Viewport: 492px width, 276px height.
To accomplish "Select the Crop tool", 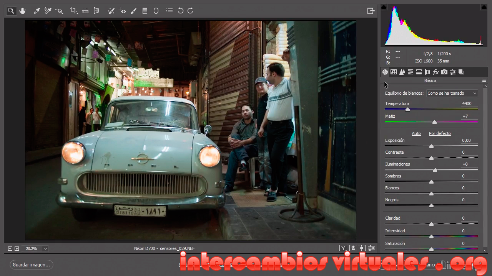I will pyautogui.click(x=73, y=11).
